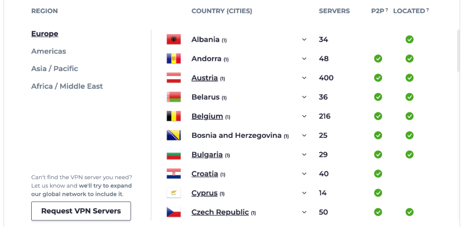
Task: Click the Belgium flag icon
Action: [174, 116]
